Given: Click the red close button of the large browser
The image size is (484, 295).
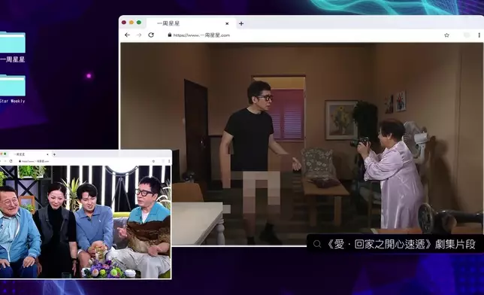Looking at the screenshot, I should [x=124, y=23].
